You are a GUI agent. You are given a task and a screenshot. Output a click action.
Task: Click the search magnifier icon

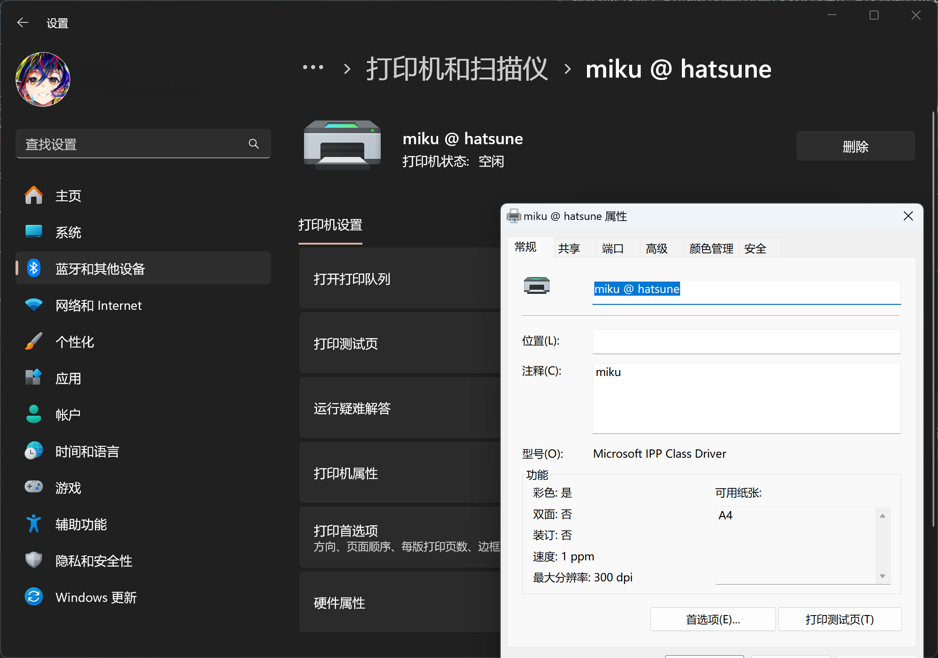(254, 144)
